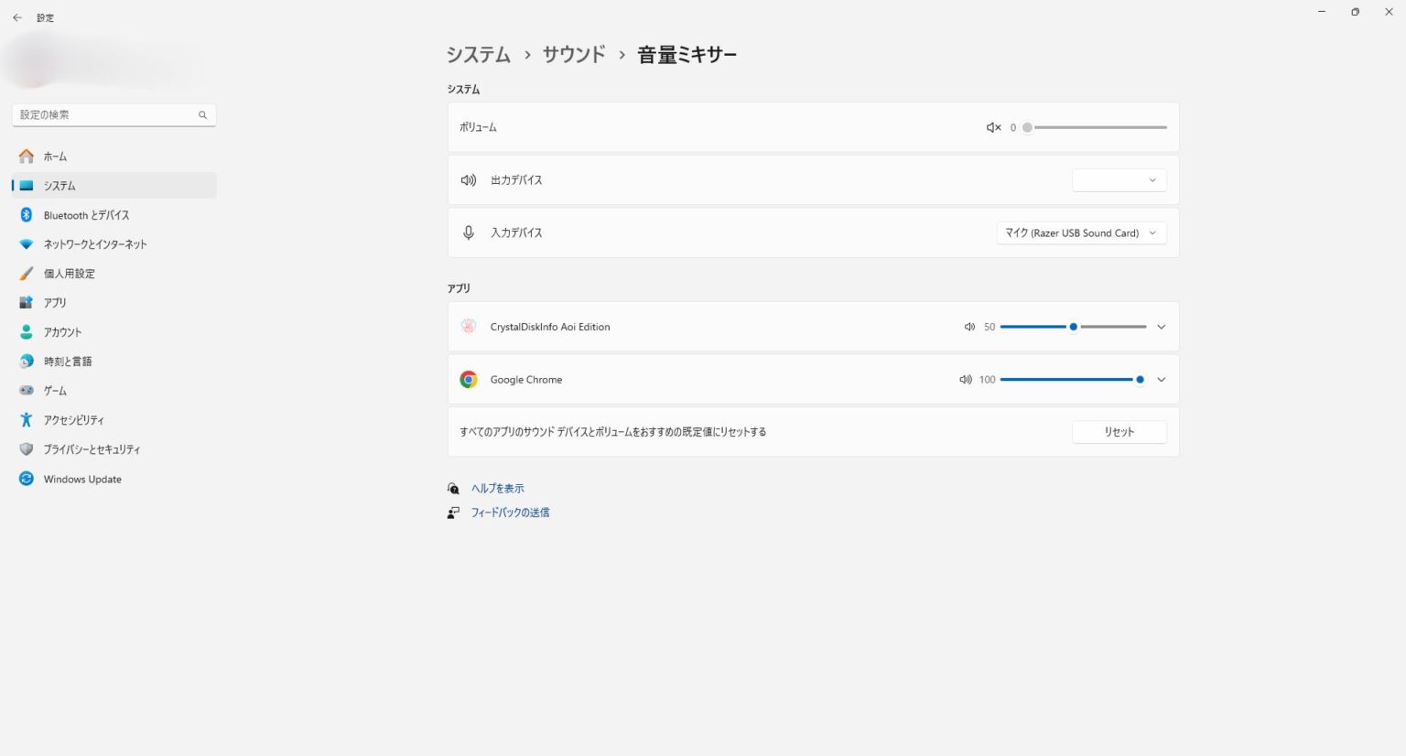Viewport: 1406px width, 756px height.
Task: Open the ヘルプを表示 link
Action: (497, 489)
